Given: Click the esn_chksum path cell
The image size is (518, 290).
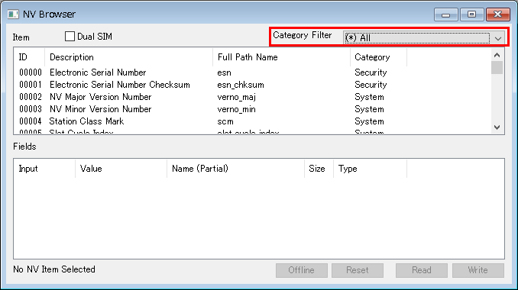Looking at the screenshot, I should point(241,85).
